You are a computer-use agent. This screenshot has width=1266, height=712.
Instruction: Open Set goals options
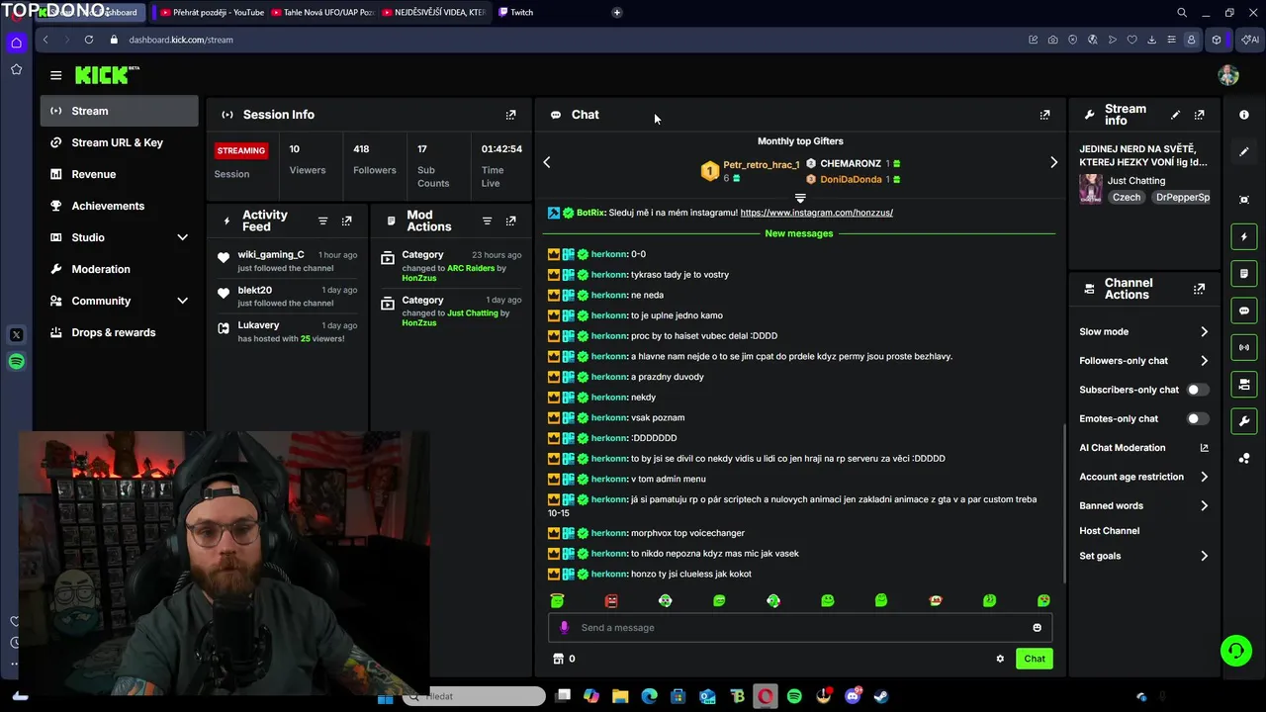point(1144,556)
